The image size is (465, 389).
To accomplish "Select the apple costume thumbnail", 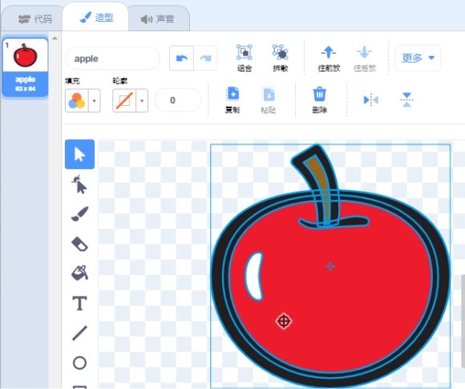I will point(25,67).
